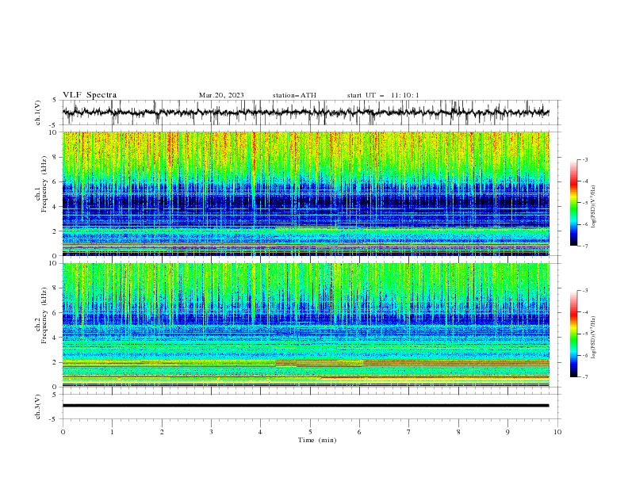Screen dimensions: 628x485
Task: Click the ch.1 voltage waveform trace
Action: tap(305, 113)
